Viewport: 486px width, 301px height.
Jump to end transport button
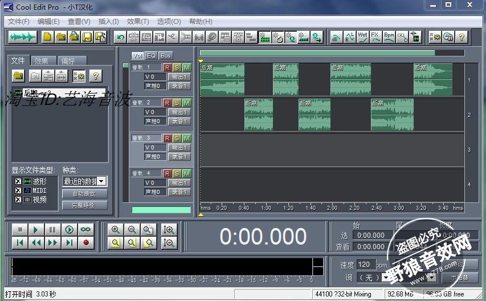69,243
